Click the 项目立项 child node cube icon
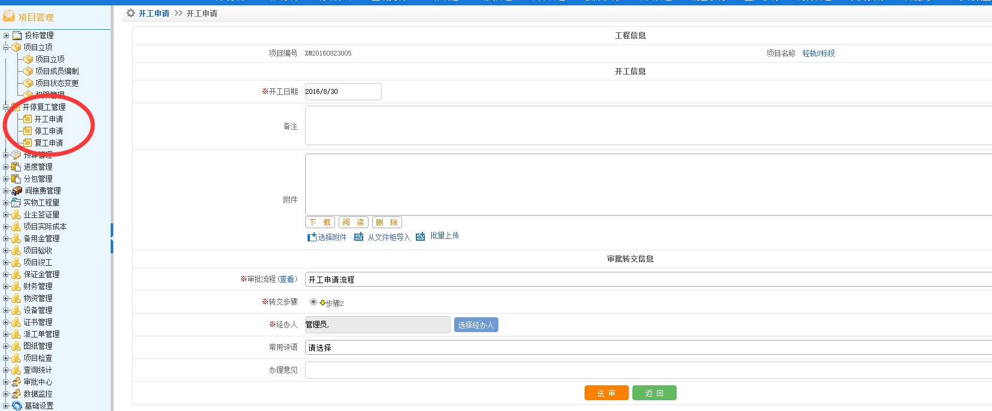992x411 pixels. coord(28,59)
